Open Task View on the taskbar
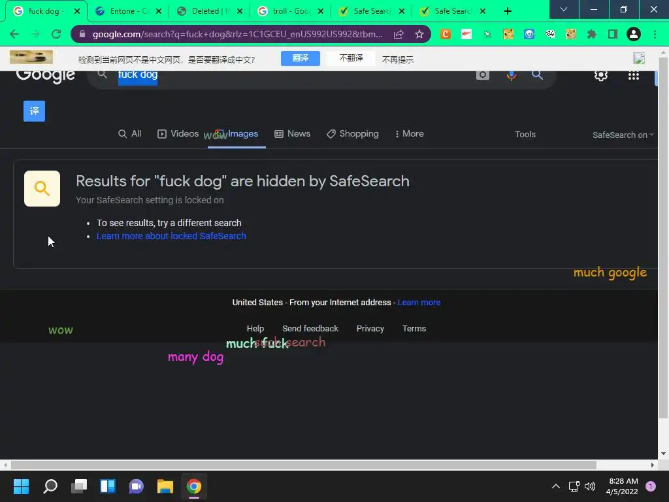Screen dimensions: 669x502 pos(79,486)
